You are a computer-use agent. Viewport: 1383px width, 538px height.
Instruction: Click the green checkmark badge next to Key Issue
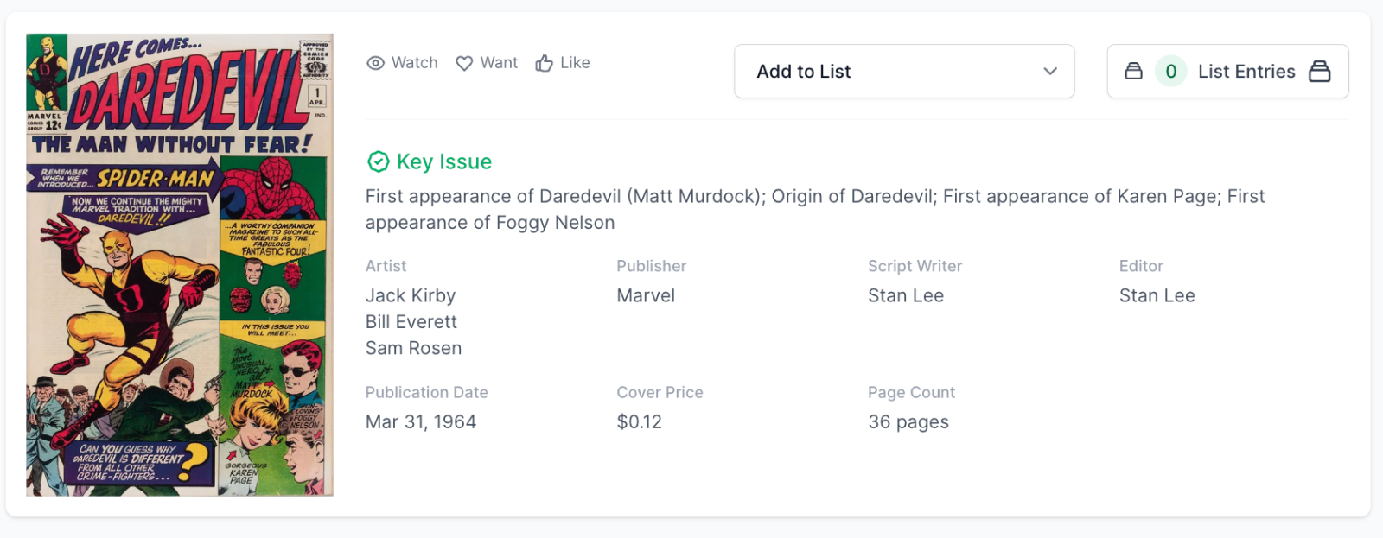click(x=377, y=161)
